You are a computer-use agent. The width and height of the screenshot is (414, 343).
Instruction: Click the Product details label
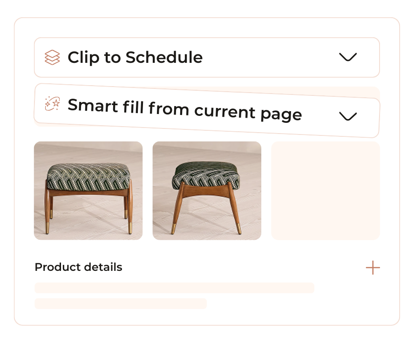point(78,267)
